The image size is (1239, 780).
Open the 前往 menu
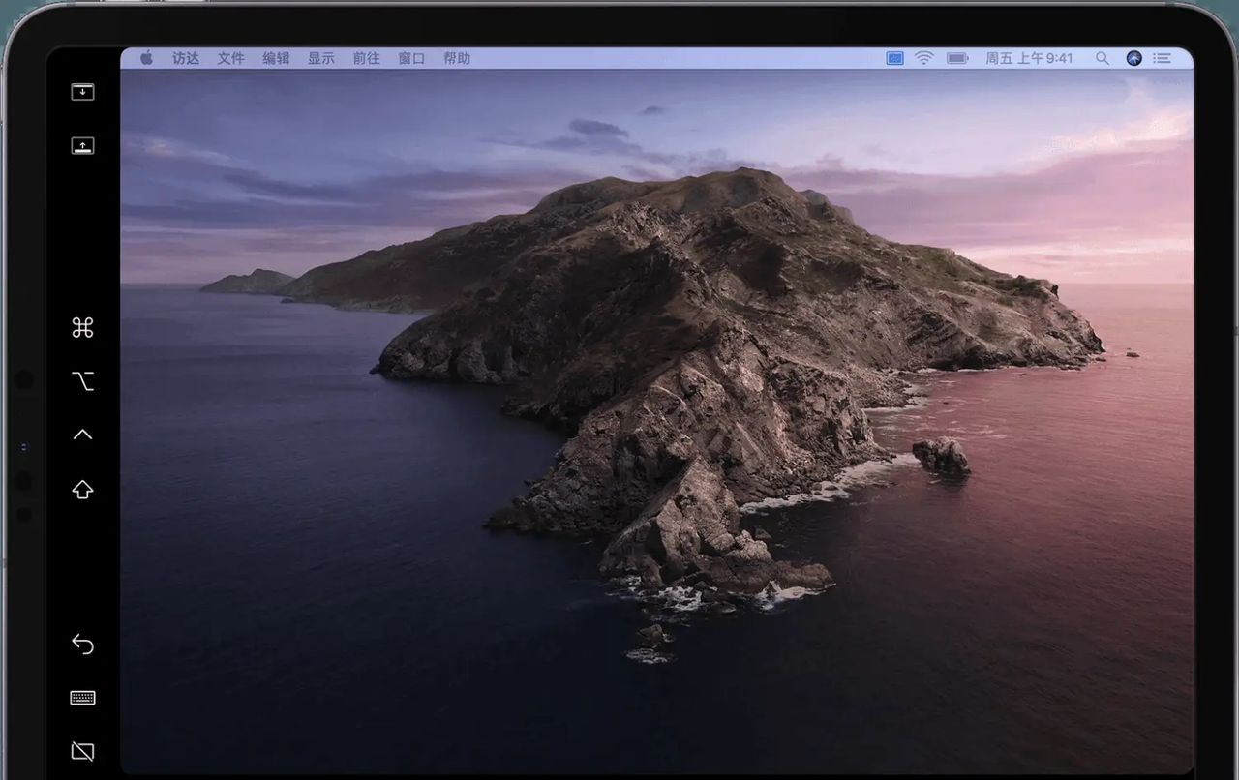(367, 58)
